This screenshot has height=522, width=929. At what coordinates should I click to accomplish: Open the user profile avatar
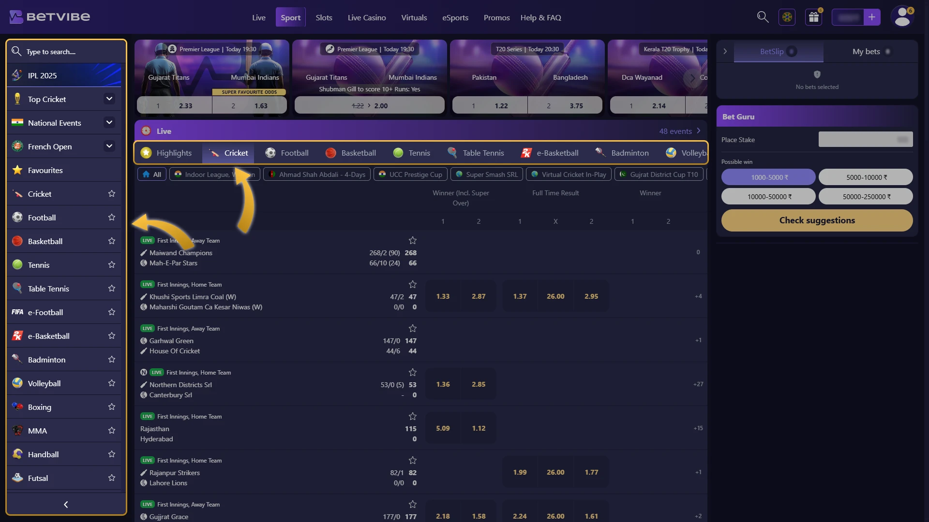click(903, 17)
